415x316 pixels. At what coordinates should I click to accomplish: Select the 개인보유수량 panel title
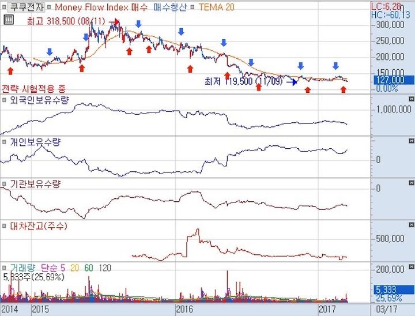click(x=35, y=142)
